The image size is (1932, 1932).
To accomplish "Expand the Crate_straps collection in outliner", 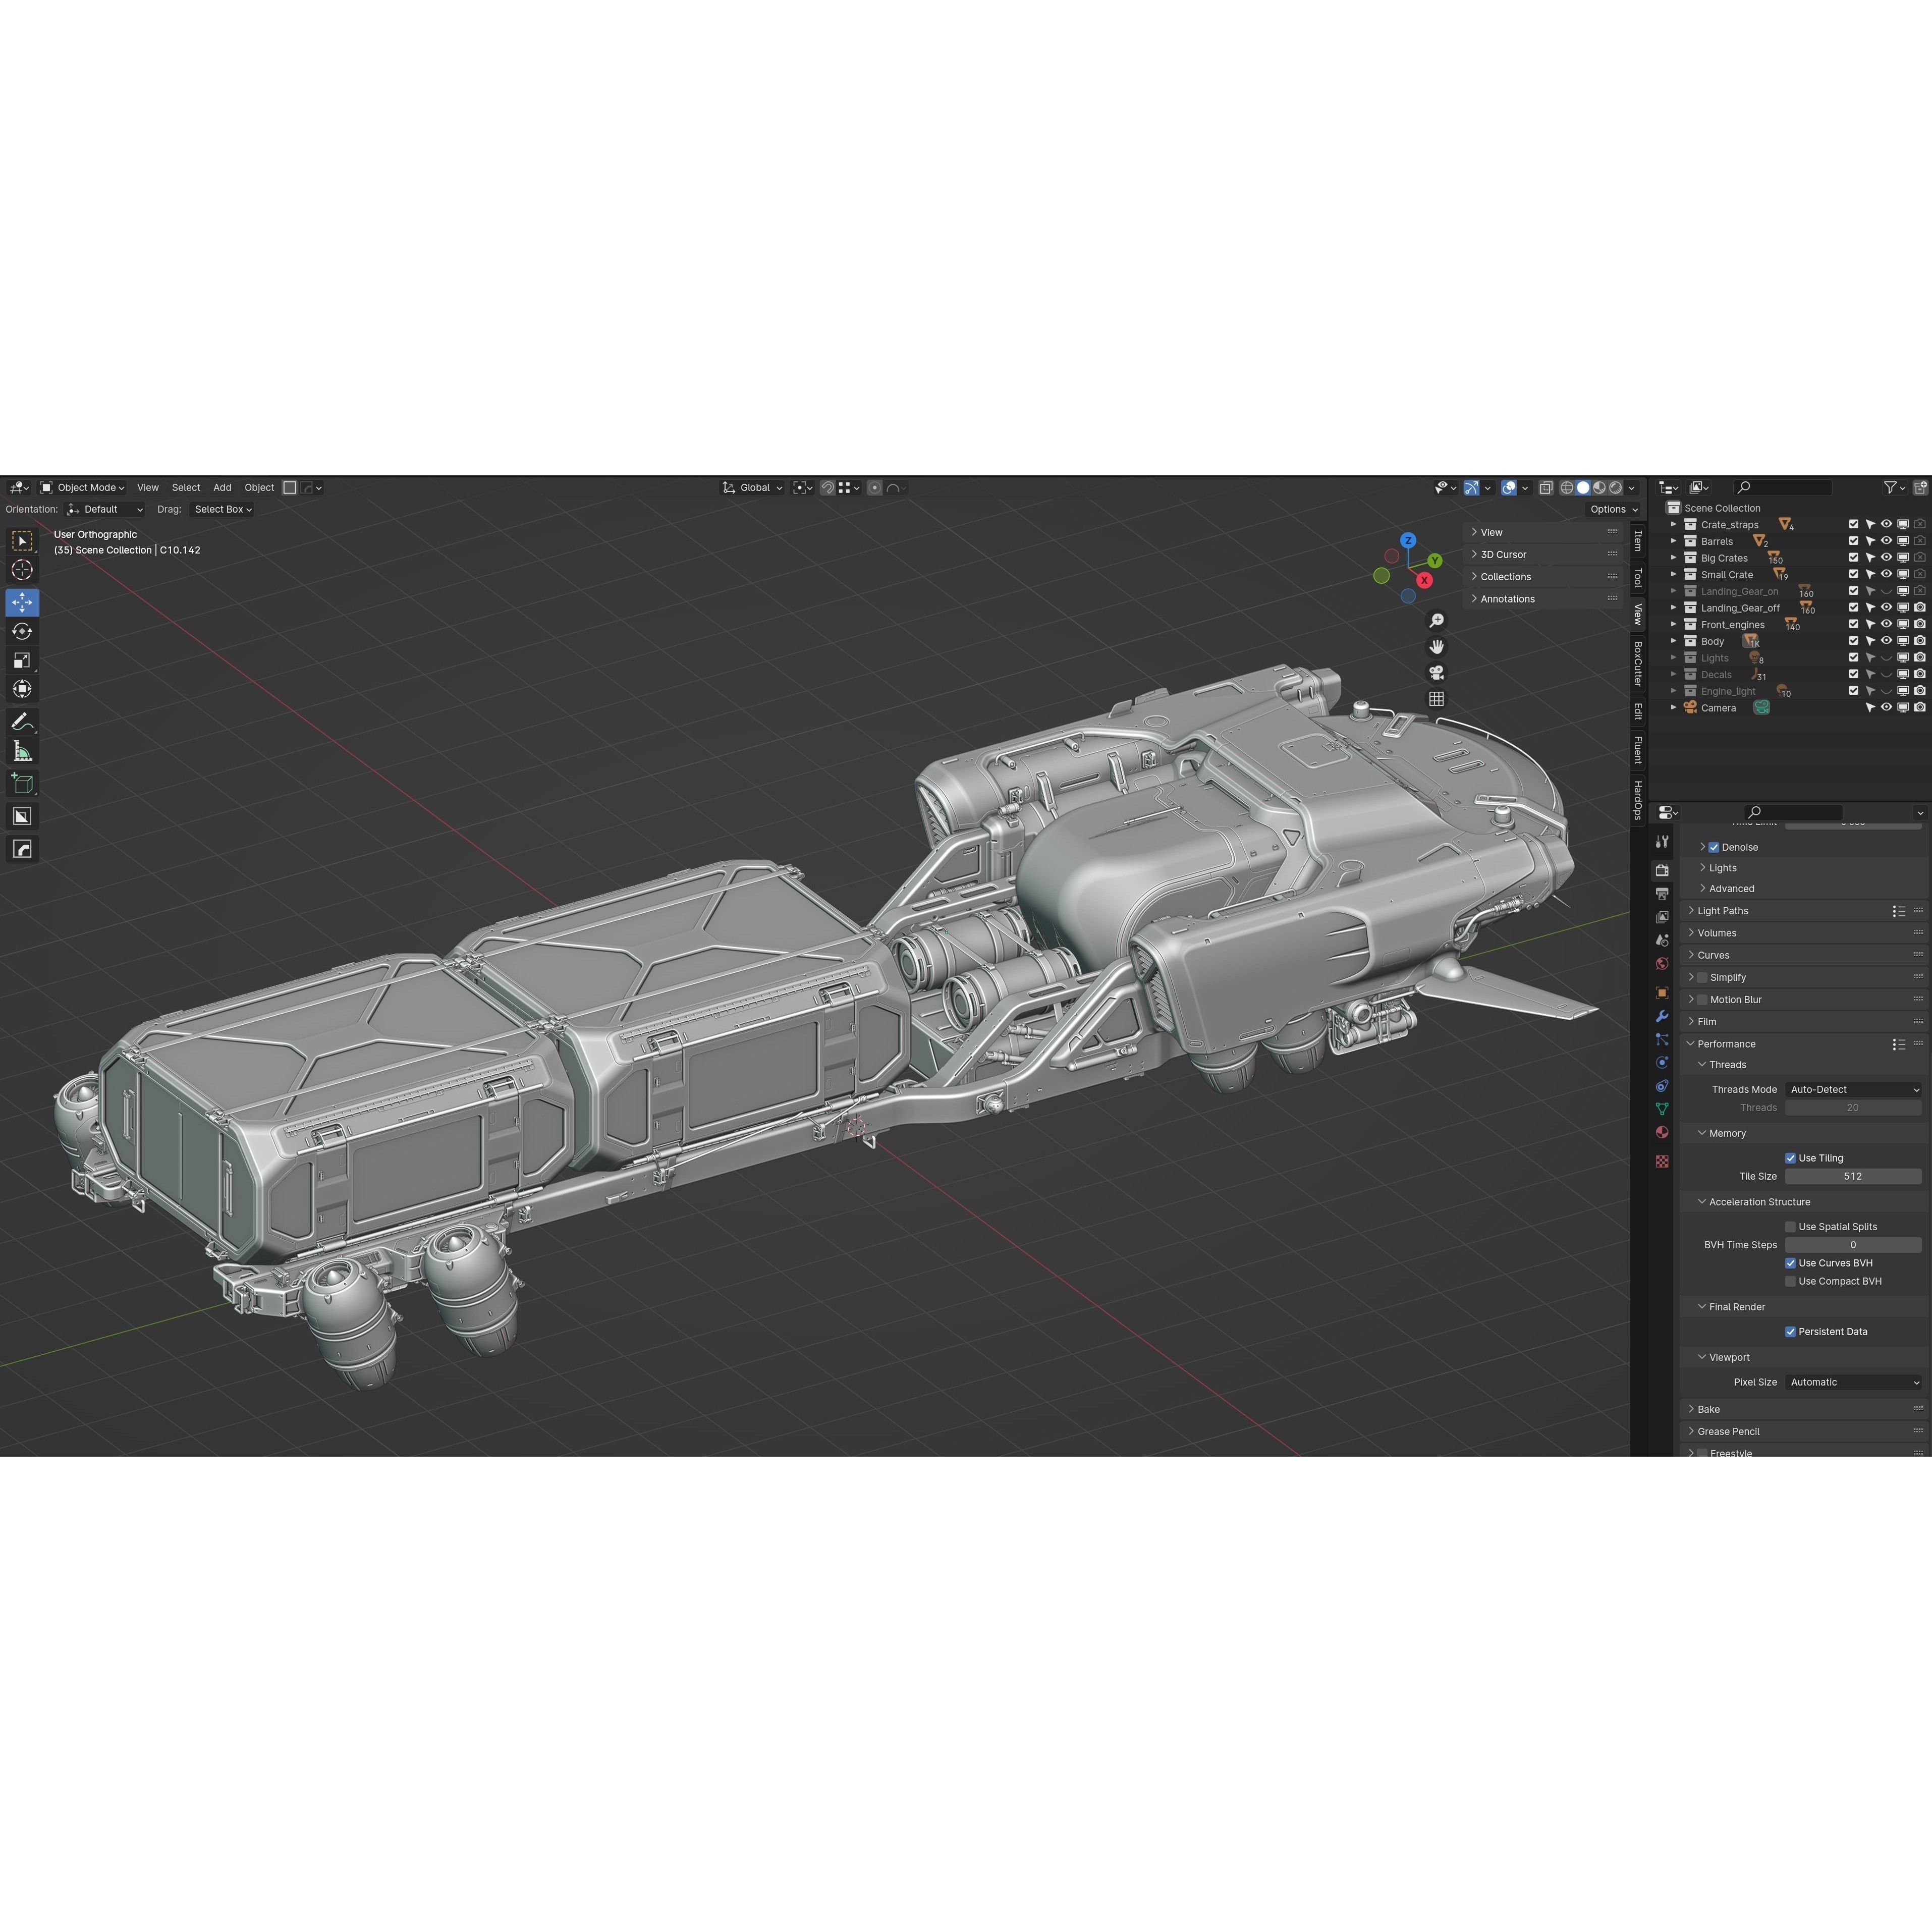I will point(1674,523).
